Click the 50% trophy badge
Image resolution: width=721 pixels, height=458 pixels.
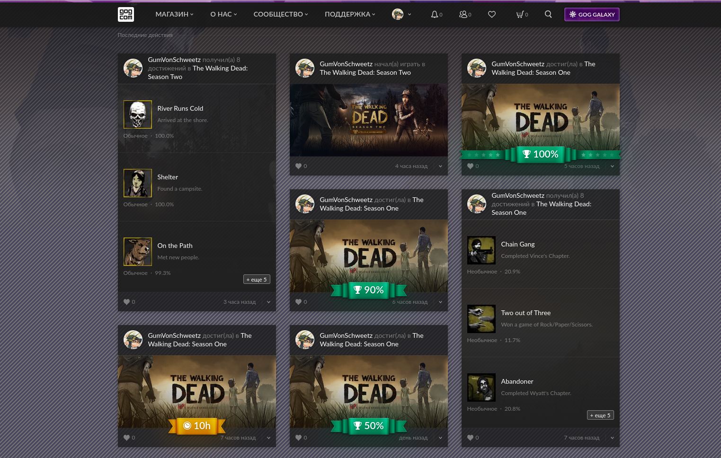point(369,426)
